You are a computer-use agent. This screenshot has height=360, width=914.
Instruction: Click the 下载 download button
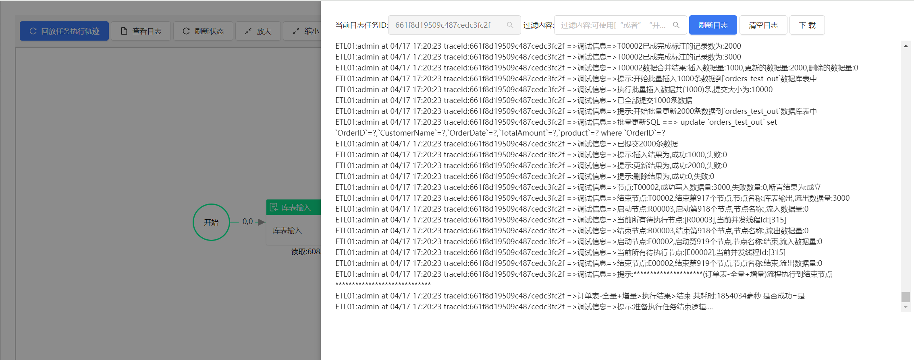[x=807, y=25]
